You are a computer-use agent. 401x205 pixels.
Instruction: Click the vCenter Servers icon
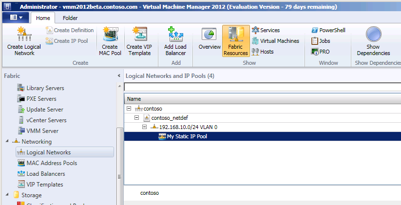pos(21,120)
